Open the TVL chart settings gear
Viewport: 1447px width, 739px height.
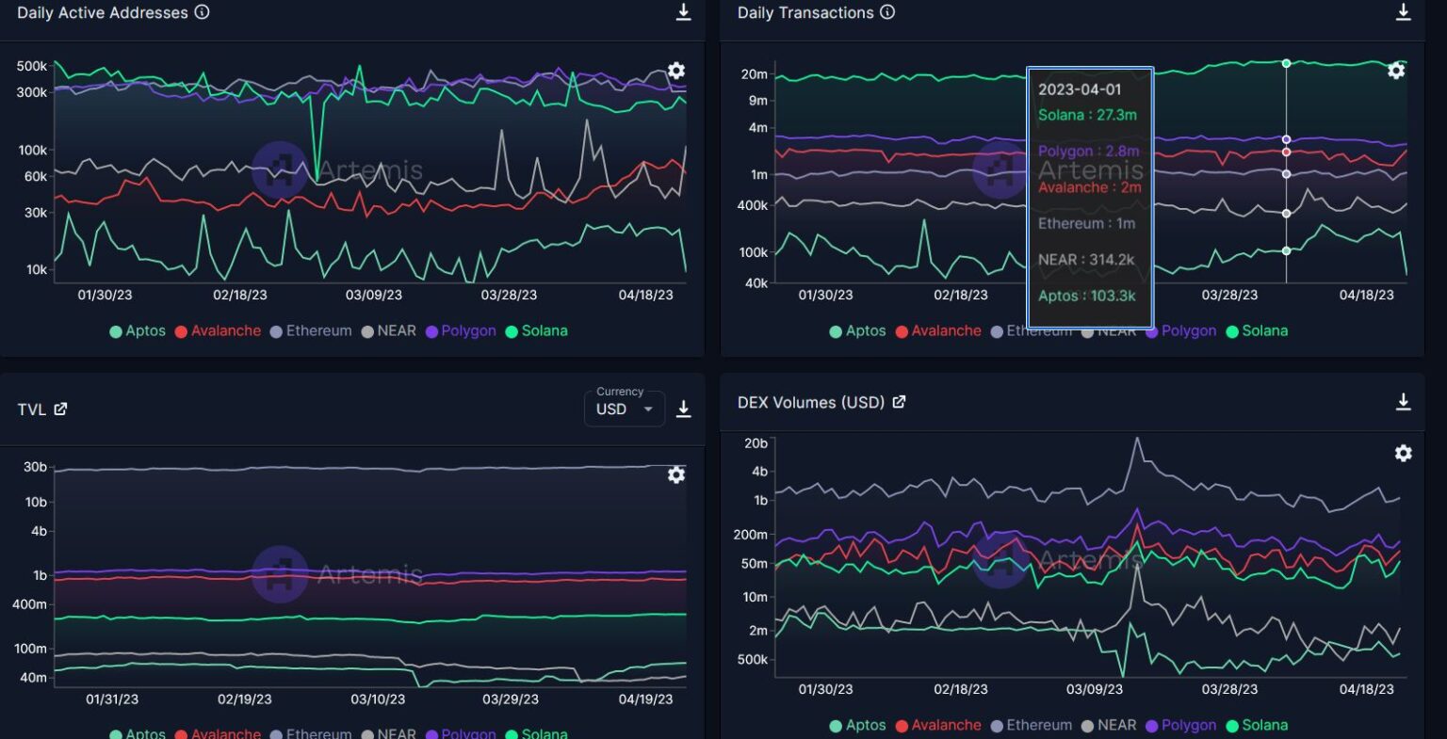[675, 475]
